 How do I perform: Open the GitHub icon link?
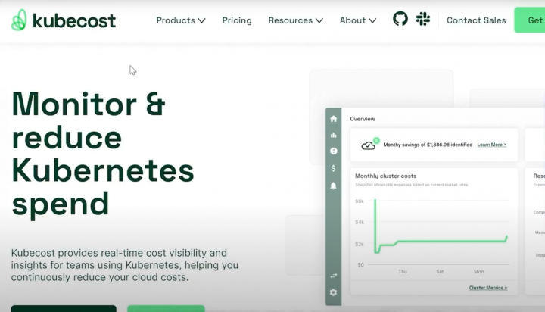[x=400, y=19]
